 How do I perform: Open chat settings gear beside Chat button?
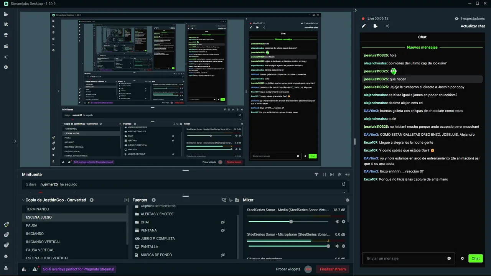pos(462,258)
